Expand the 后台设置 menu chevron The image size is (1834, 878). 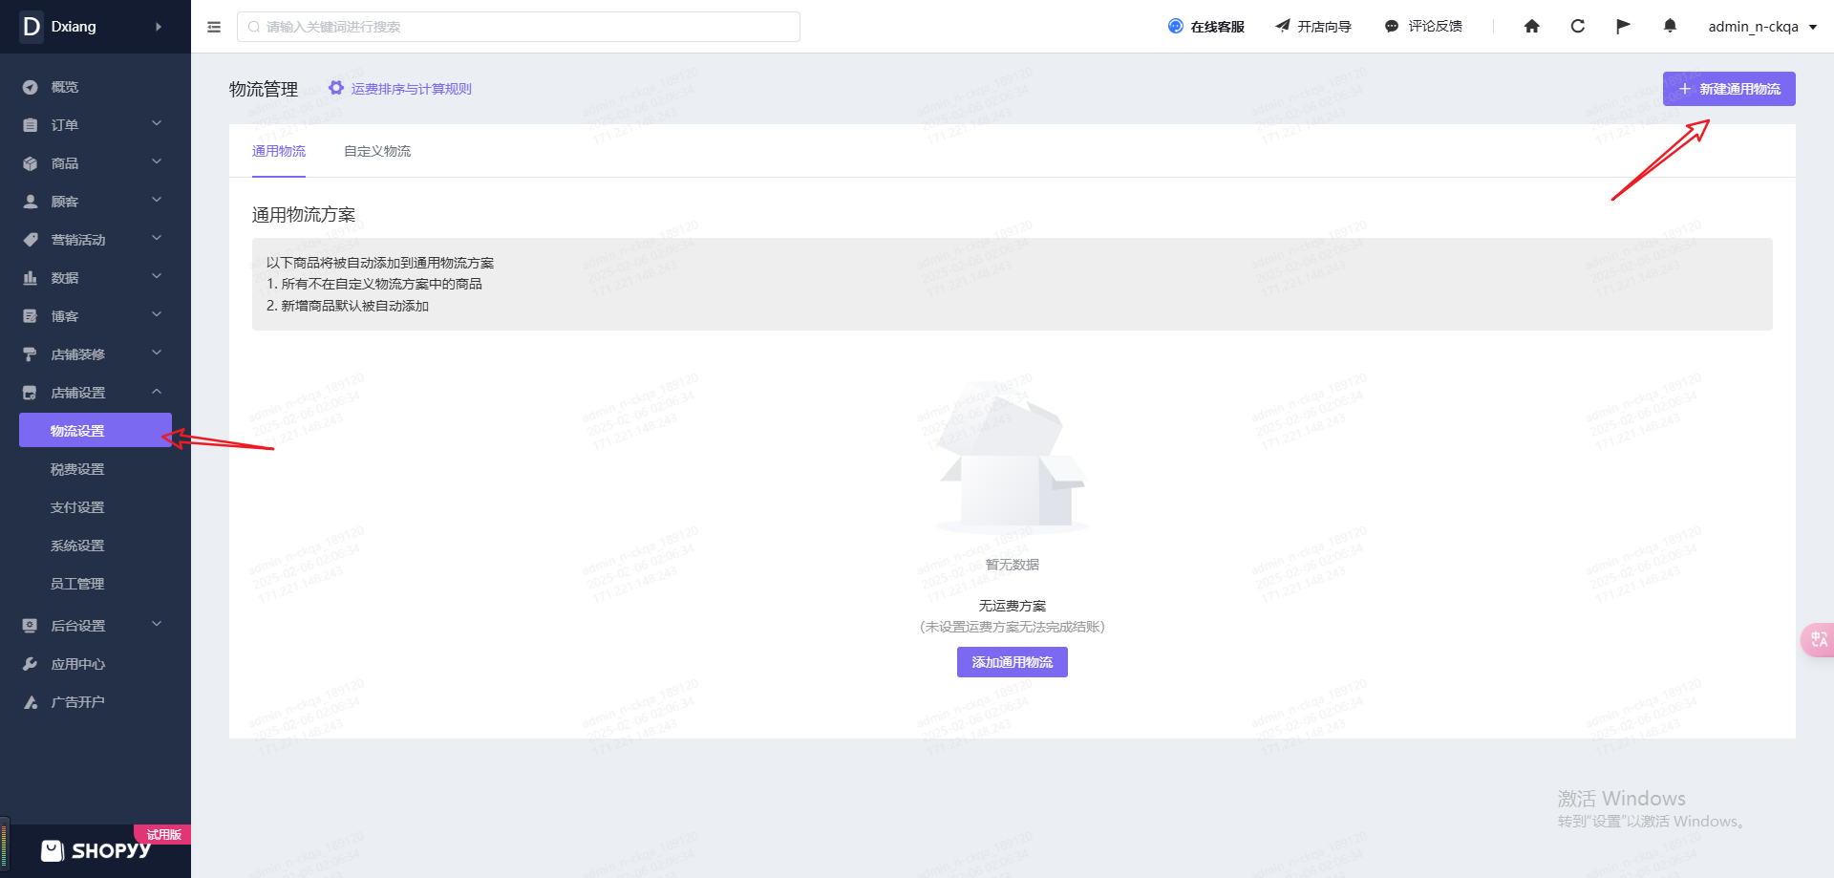point(157,625)
